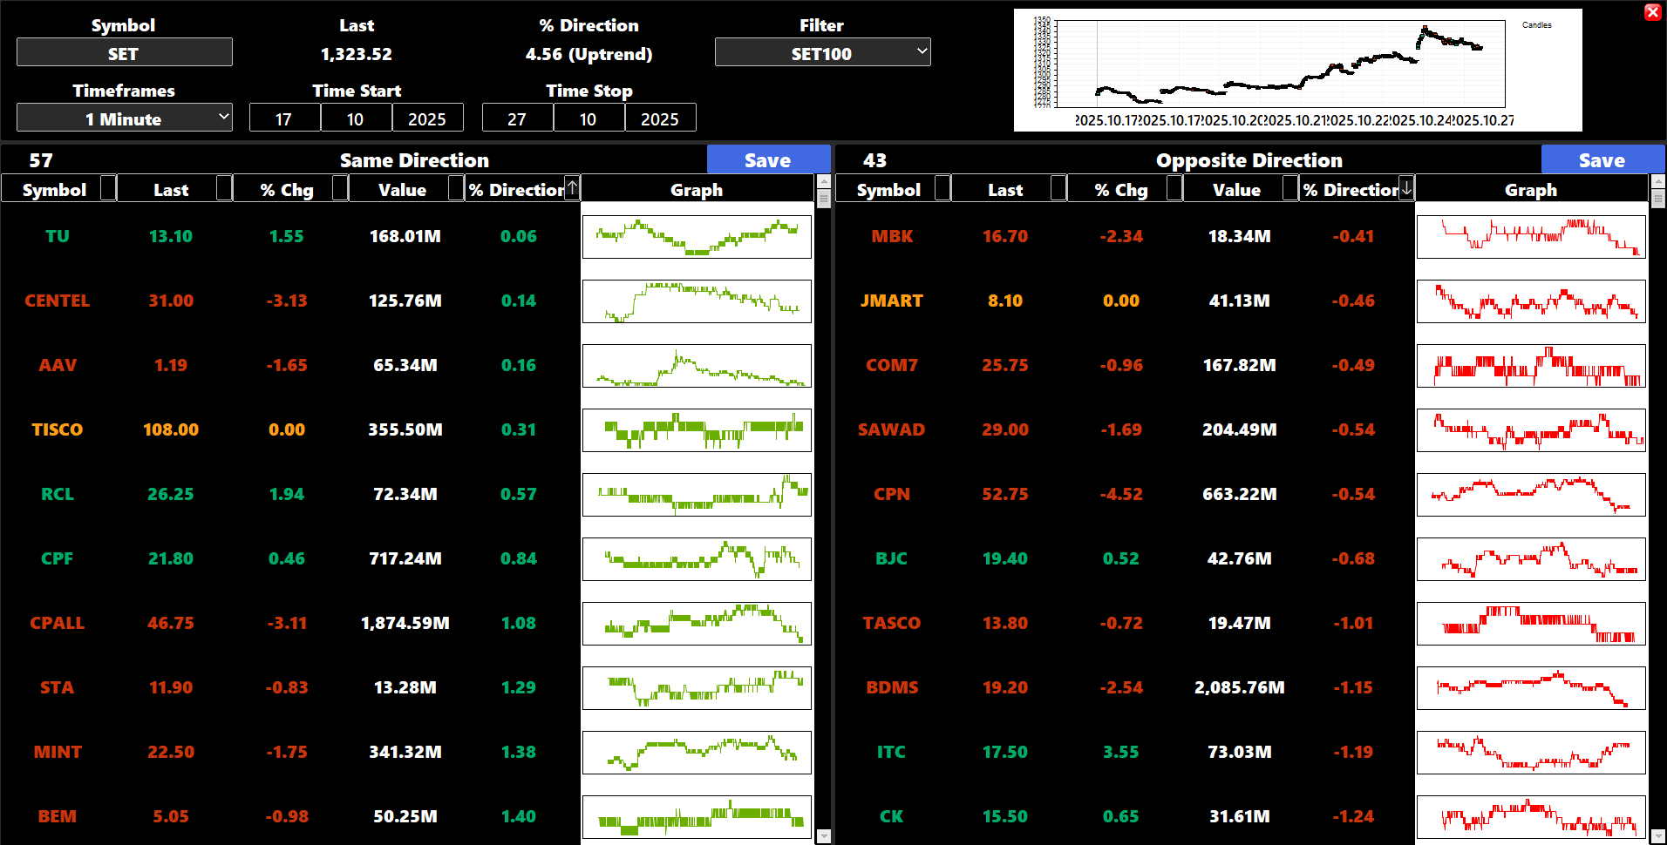Open the BDMS mini price graph
Image resolution: width=1667 pixels, height=845 pixels.
coord(1531,688)
